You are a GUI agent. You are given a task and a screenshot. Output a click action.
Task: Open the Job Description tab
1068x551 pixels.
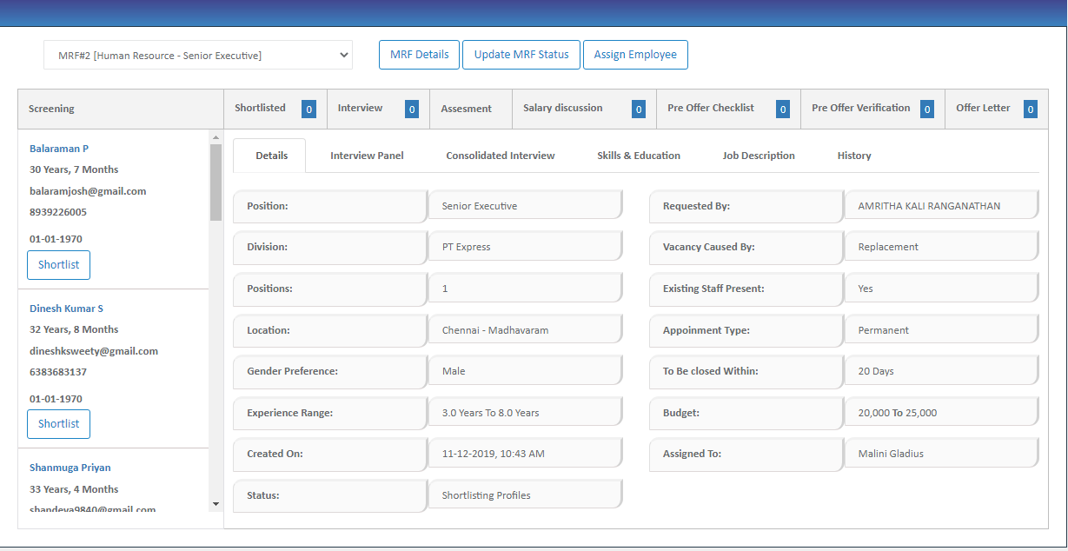pos(758,155)
